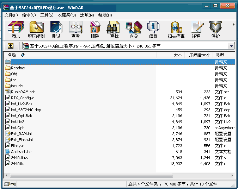Click the horizontal scrollbar thumb

pyautogui.click(x=91, y=176)
